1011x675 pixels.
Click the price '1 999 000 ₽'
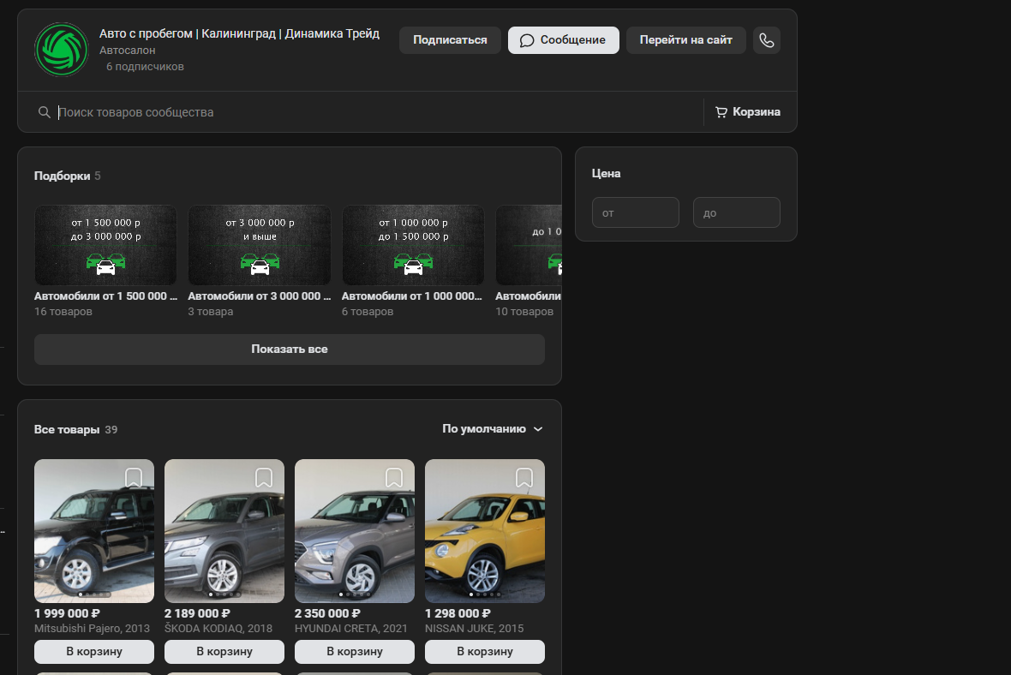tap(67, 613)
